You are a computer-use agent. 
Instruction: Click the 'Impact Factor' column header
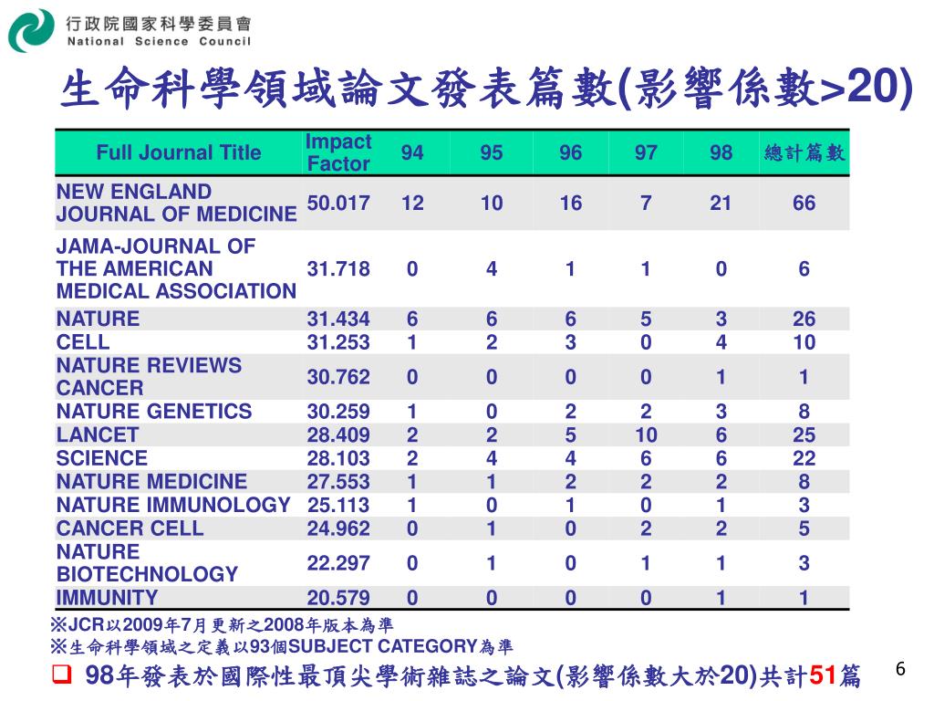(x=338, y=152)
